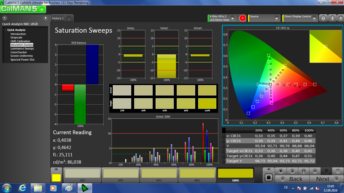
Task: Select the 80% saturation yellow pattern
Action: [197, 175]
